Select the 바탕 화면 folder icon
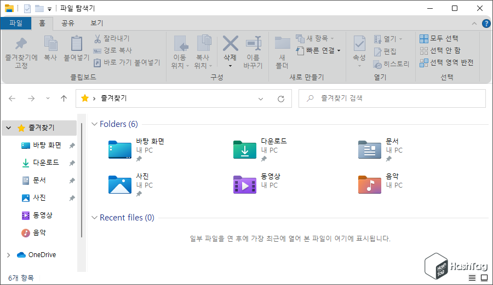The width and height of the screenshot is (493, 285). click(120, 150)
